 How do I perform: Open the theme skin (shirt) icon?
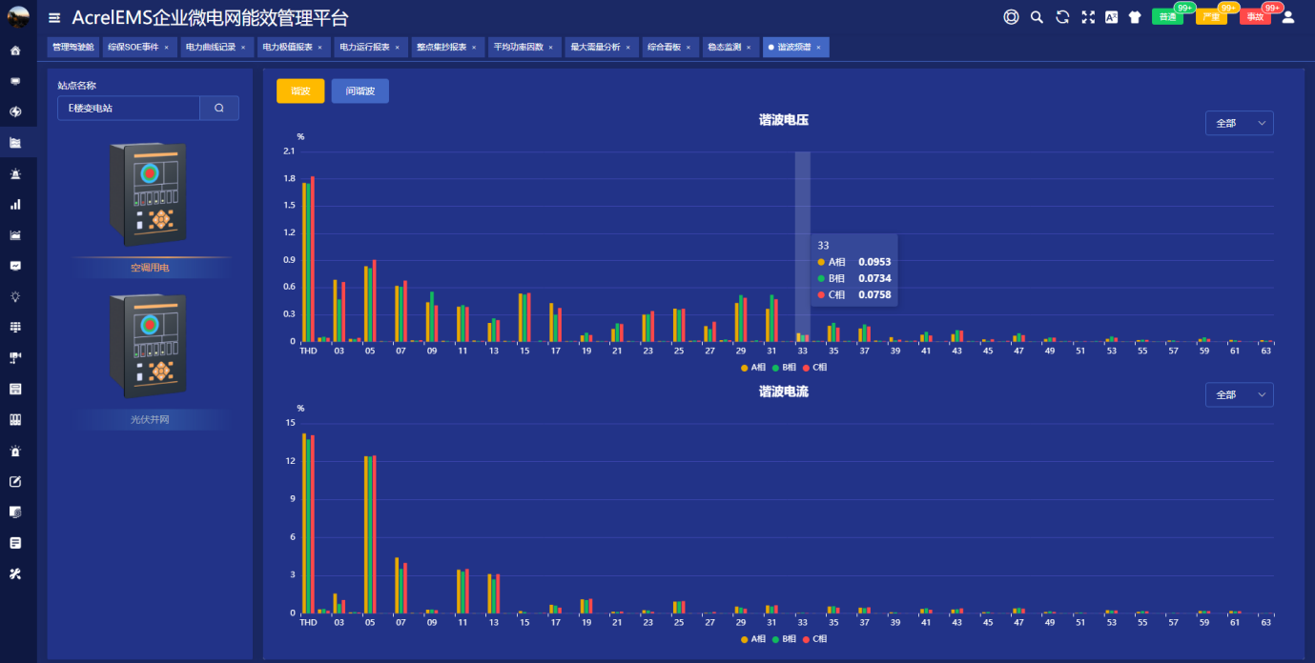1135,17
